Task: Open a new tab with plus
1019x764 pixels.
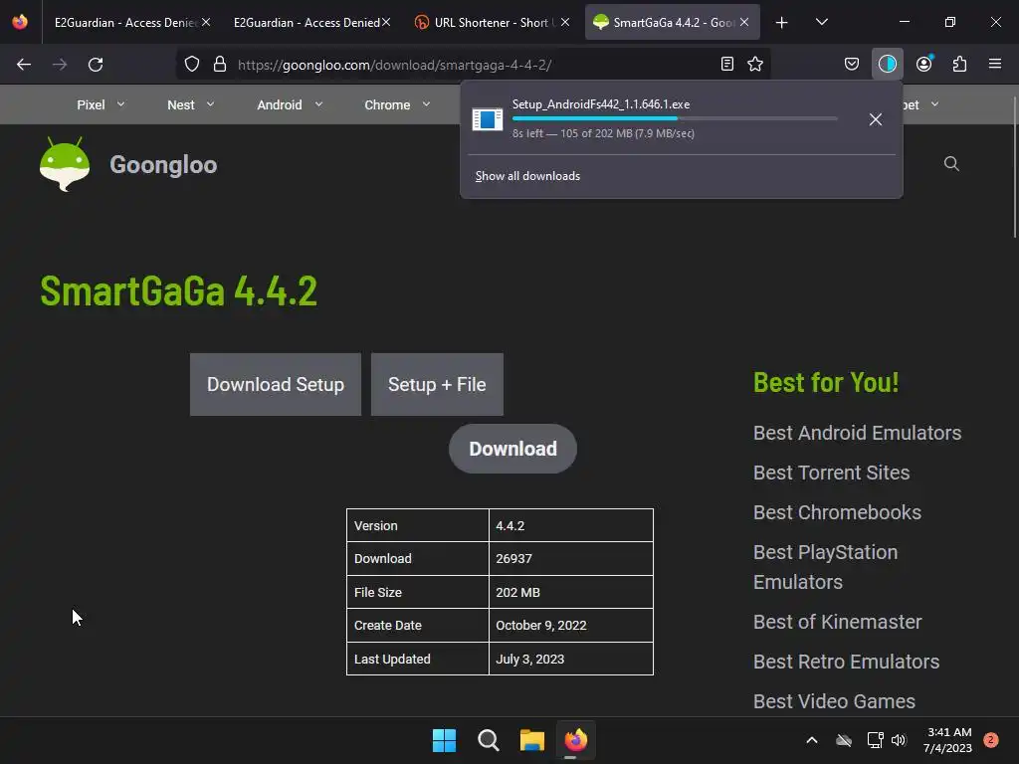Action: pyautogui.click(x=782, y=23)
